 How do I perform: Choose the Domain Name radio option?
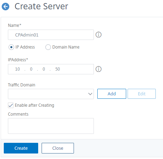click(x=48, y=47)
